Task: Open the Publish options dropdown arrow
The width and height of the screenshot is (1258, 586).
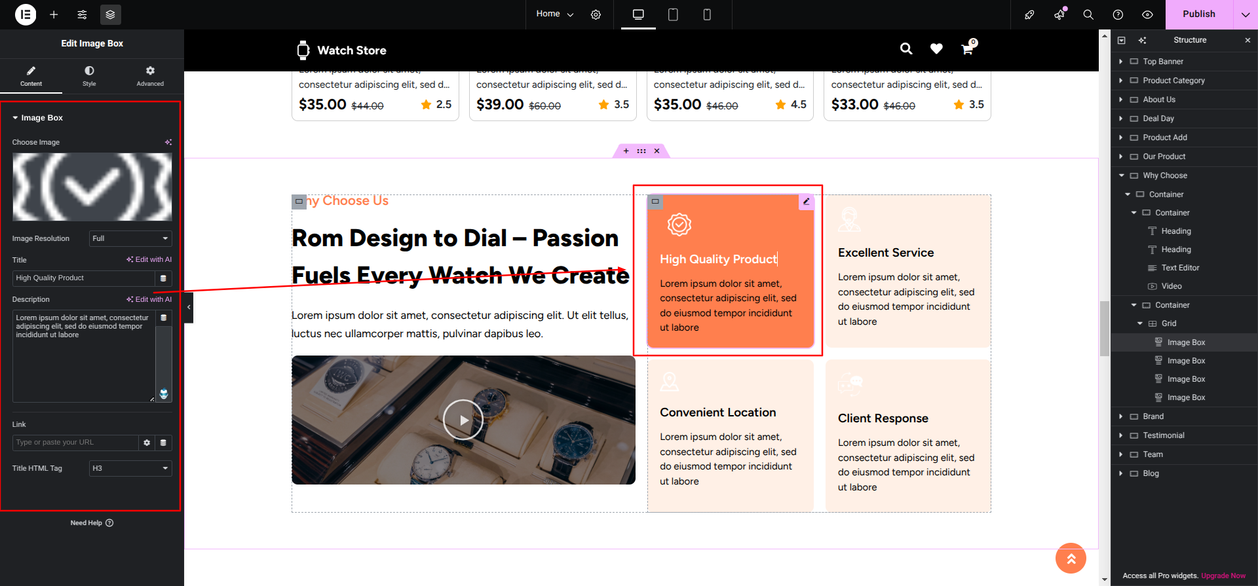Action: tap(1246, 14)
